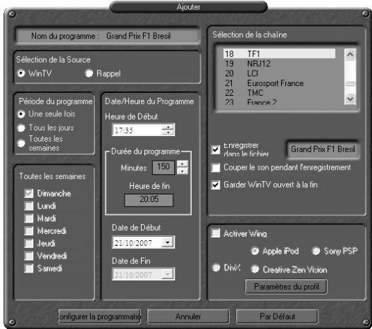Uncheck 'Enregistrer dans le fichier'
The height and width of the screenshot is (329, 372).
click(216, 149)
